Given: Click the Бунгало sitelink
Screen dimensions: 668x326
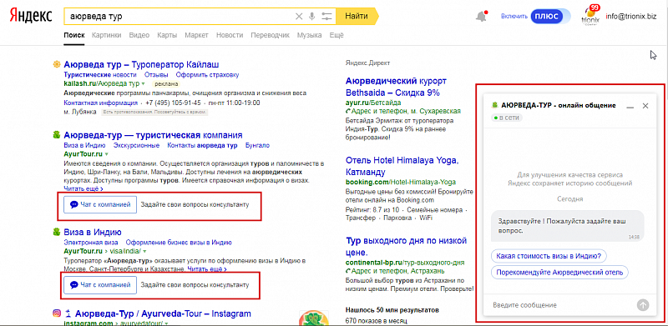Looking at the screenshot, I should [x=258, y=146].
